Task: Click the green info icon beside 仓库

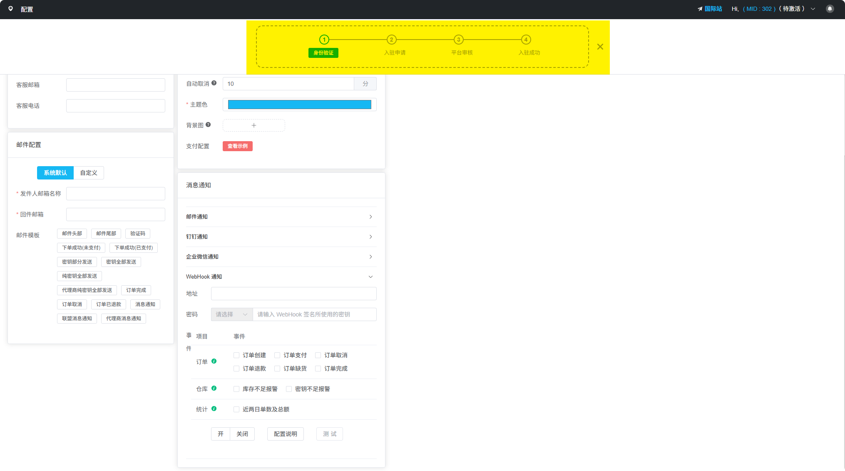Action: tap(214, 388)
